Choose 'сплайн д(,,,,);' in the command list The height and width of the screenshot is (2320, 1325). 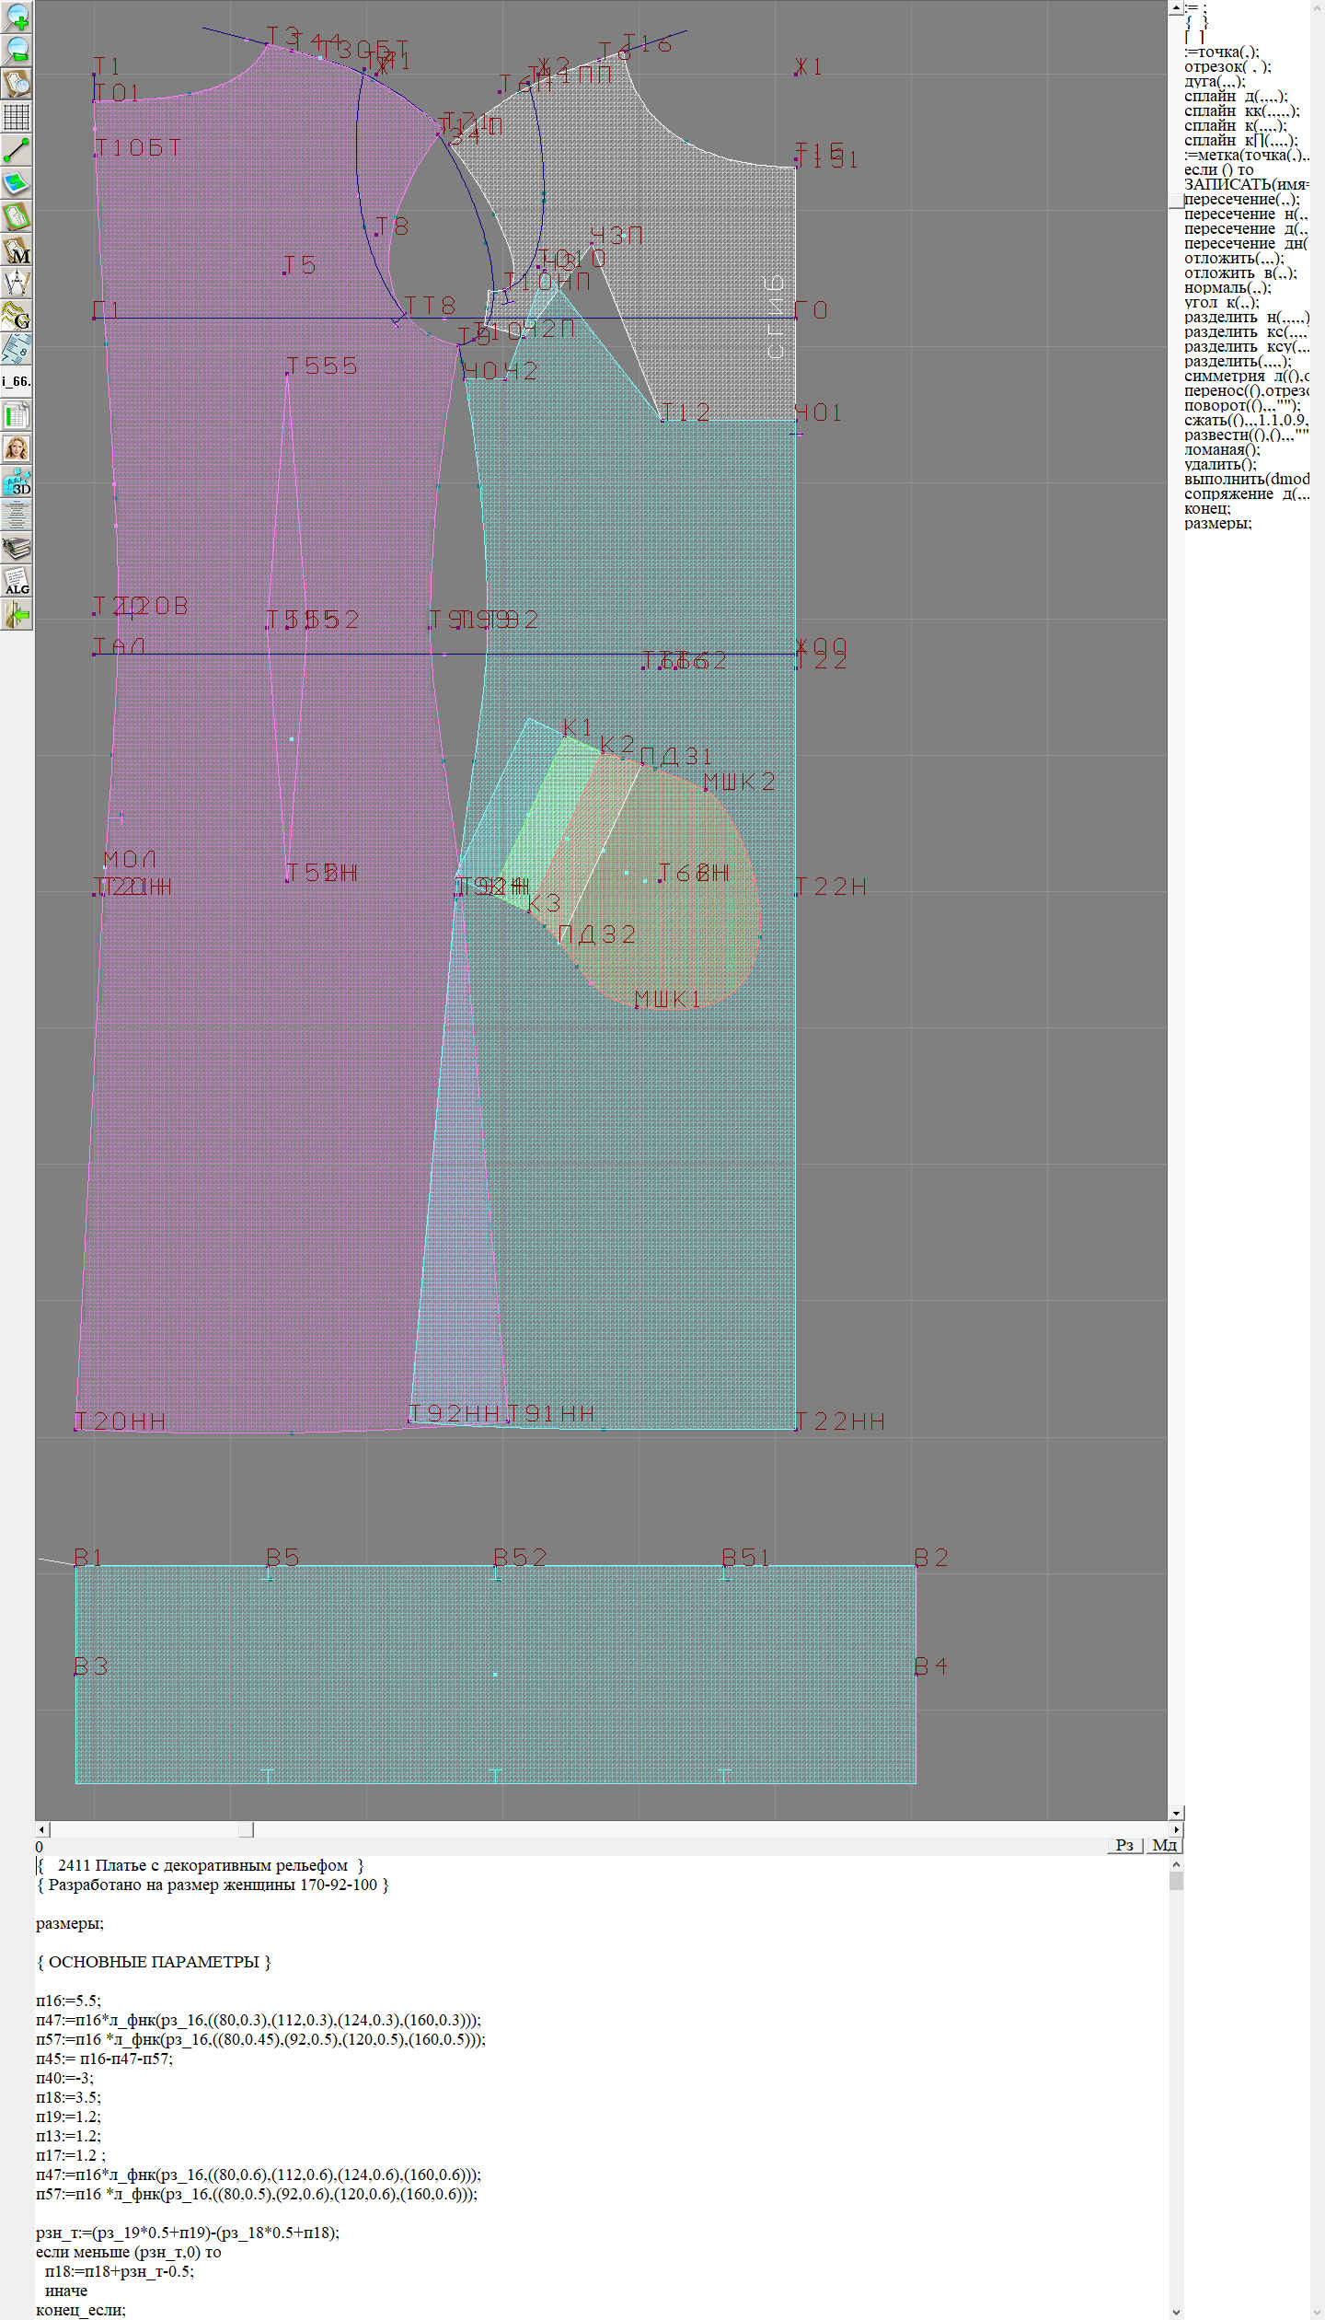1235,96
